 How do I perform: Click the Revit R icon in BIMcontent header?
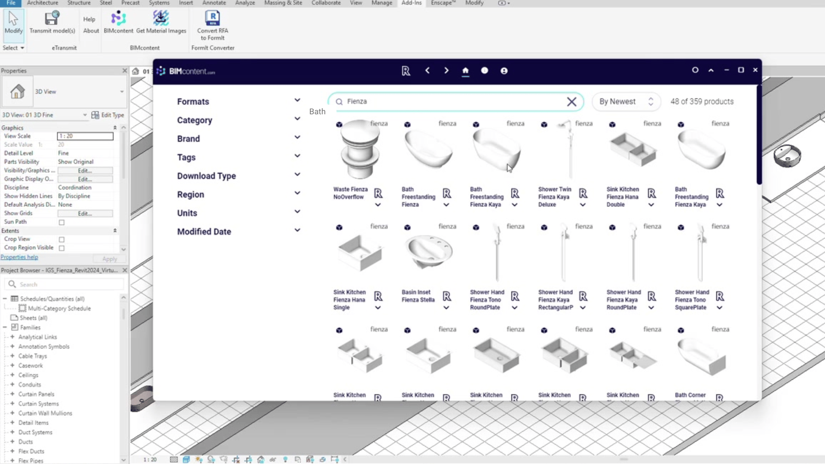[x=406, y=71]
